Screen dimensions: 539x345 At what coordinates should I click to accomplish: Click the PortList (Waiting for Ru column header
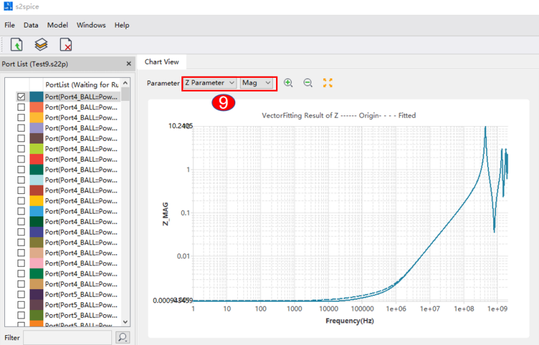(82, 85)
